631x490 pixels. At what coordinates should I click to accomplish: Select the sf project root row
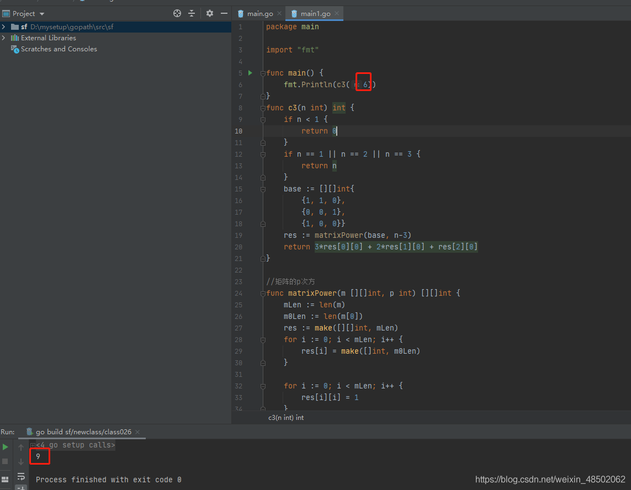(115, 26)
